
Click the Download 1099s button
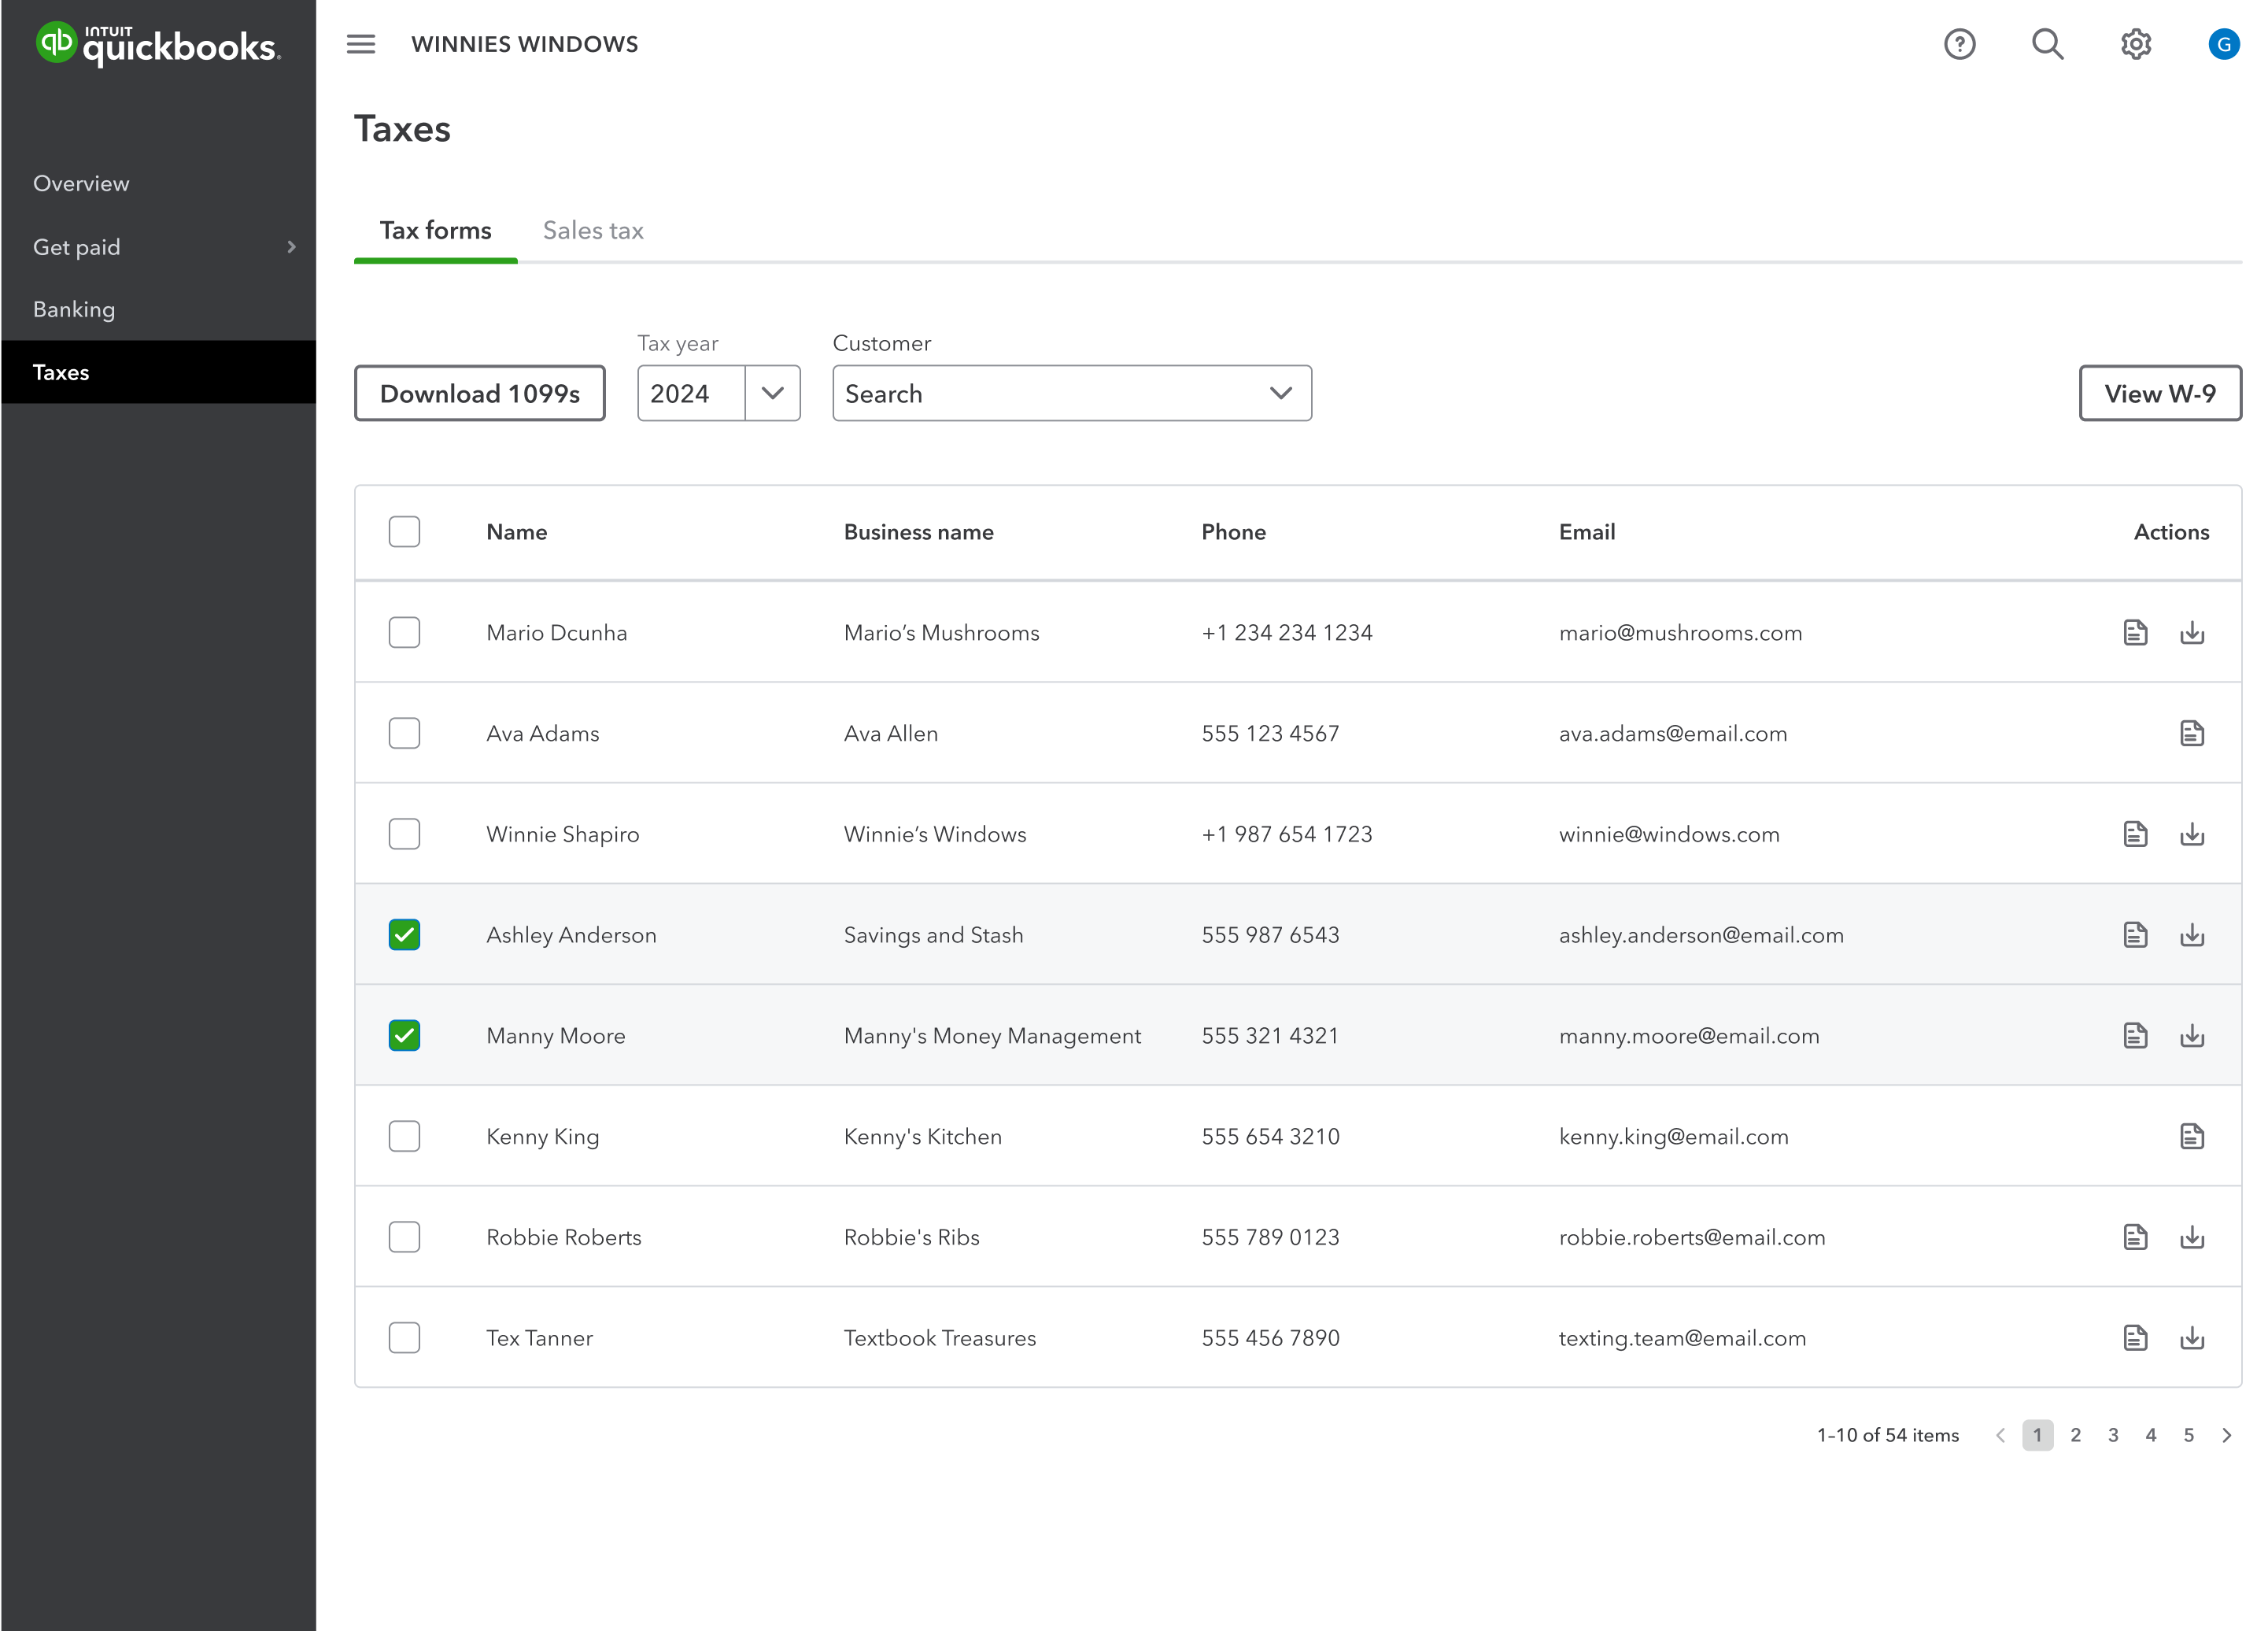pyautogui.click(x=480, y=394)
